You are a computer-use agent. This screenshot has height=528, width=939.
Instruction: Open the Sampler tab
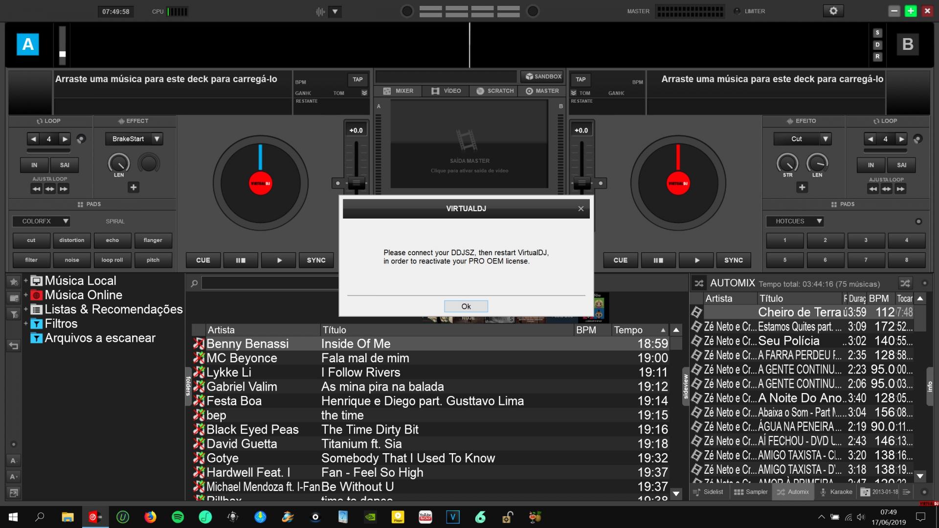tap(751, 492)
